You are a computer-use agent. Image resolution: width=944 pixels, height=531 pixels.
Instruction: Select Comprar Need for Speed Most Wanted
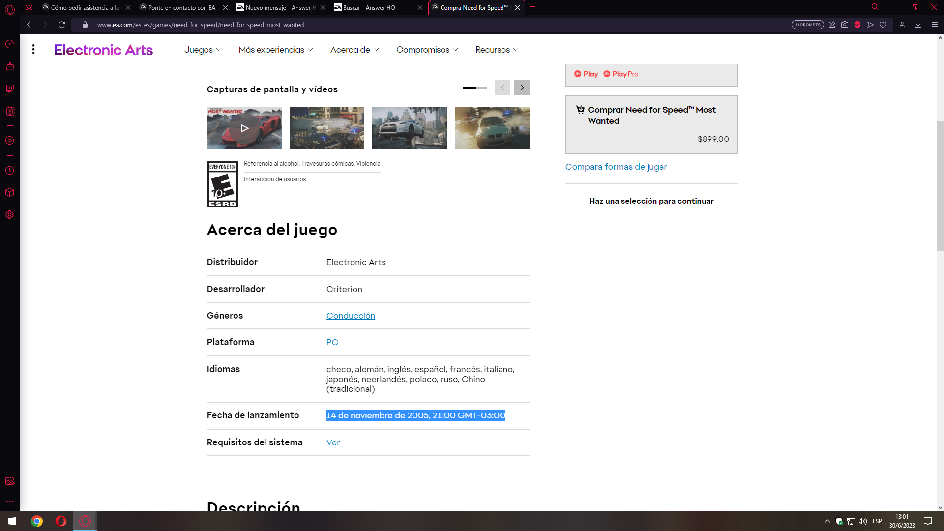652,124
